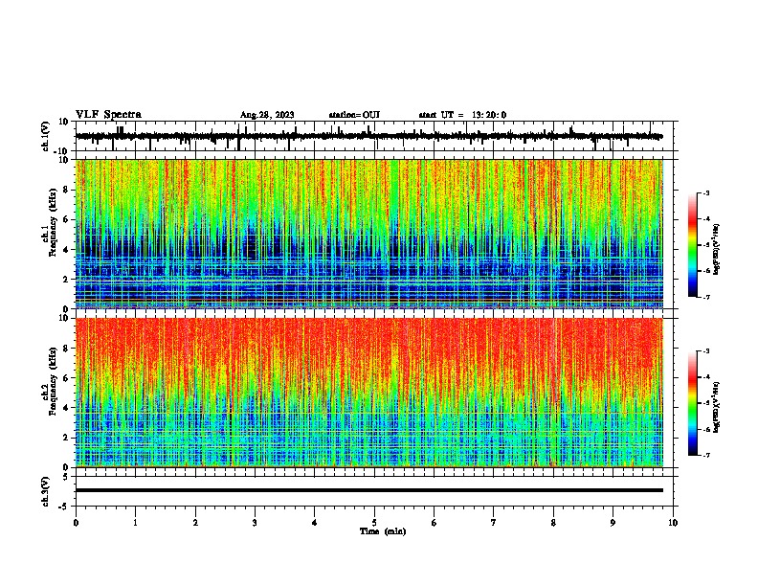Click the ch.2 spectrogram color scale bar
Viewport: 758px width, 586px height.
(693, 403)
